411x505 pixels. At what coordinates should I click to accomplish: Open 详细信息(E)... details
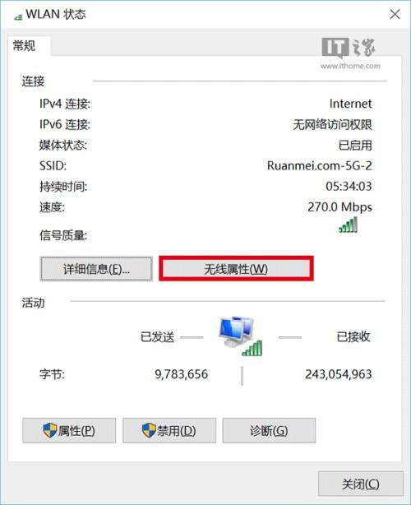click(x=96, y=269)
